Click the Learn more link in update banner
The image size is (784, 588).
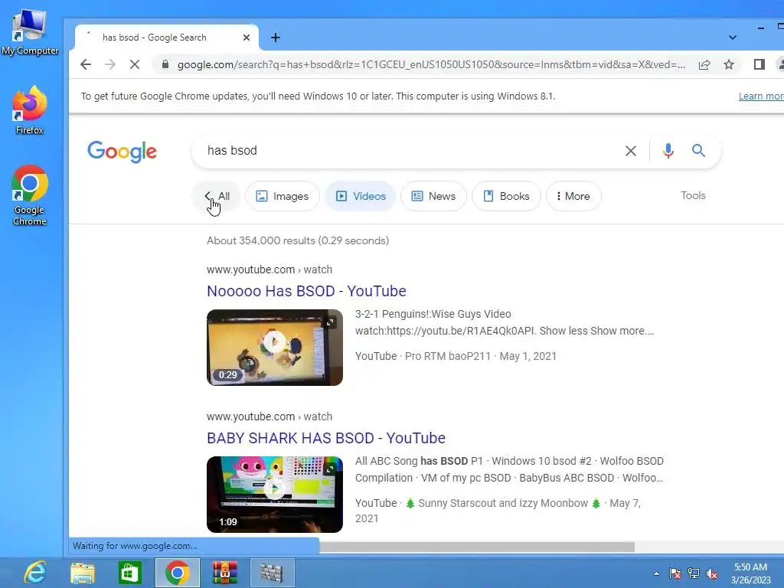761,96
